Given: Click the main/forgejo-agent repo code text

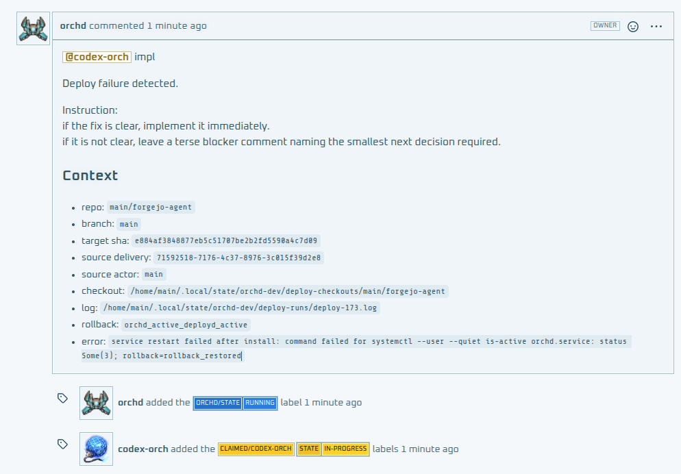Looking at the screenshot, I should pyautogui.click(x=151, y=208).
